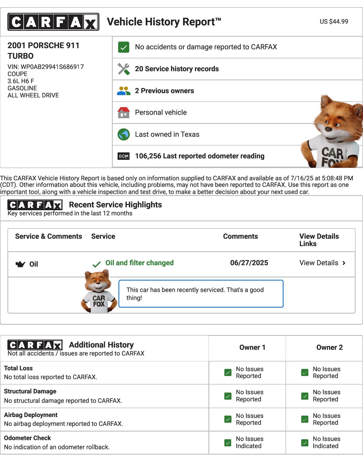The width and height of the screenshot is (363, 470).
Task: Click Airbag Deployment checkmark under Owner 2
Action: coord(305,419)
